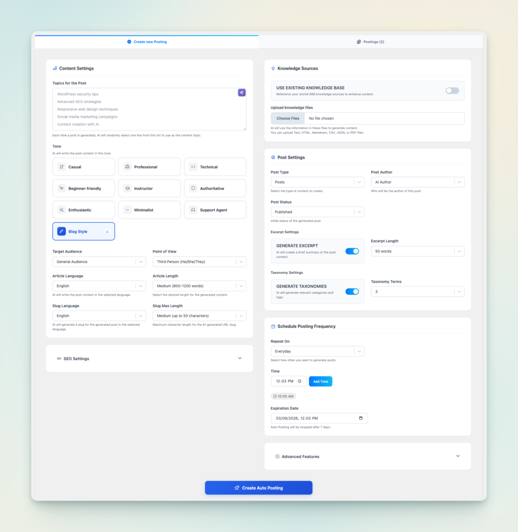Choose the Technical tone code icon

coord(193,167)
